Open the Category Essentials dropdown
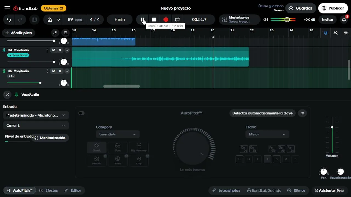The width and height of the screenshot is (351, 197). (117, 134)
